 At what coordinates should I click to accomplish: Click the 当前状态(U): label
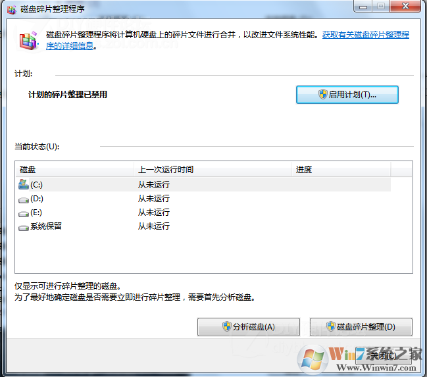click(x=37, y=147)
